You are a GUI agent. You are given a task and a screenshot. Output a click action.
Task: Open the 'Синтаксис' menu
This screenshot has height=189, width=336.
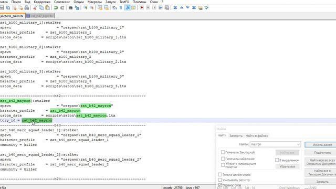pos(62,2)
